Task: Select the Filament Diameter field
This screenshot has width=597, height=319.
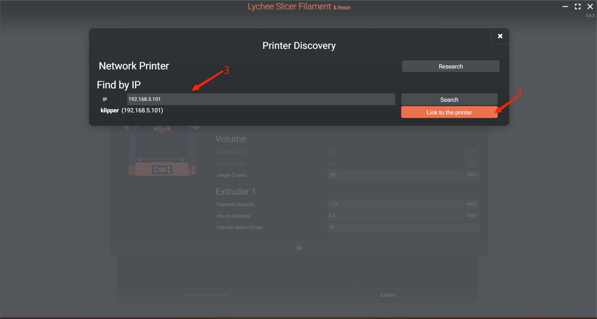Action: click(395, 204)
